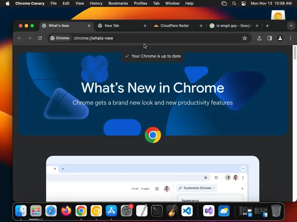
Task: Click the page's vertical scrollbar
Action: (295, 53)
